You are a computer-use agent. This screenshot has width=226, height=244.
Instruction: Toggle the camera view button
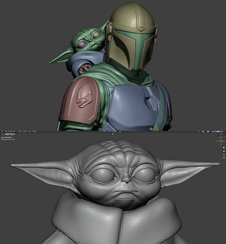[224, 154]
